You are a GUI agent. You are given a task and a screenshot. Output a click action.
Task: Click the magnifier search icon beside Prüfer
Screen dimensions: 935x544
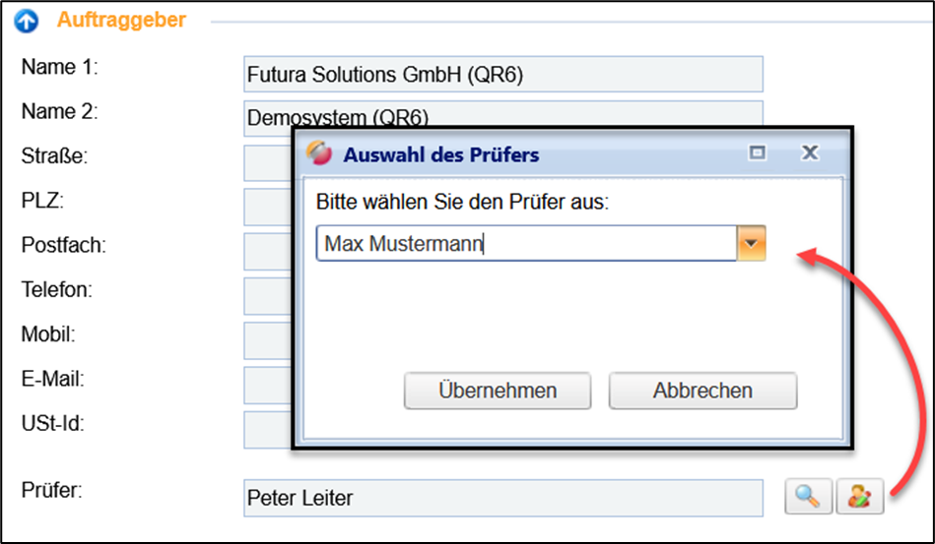(808, 497)
